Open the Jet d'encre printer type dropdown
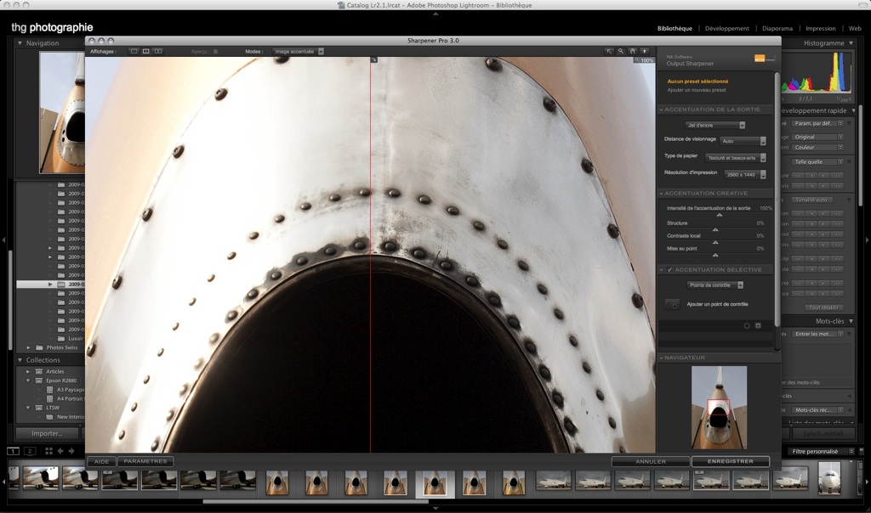This screenshot has width=871, height=513. pyautogui.click(x=716, y=125)
